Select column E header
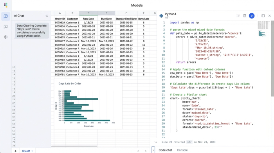274x153 pixels. point(126,13)
